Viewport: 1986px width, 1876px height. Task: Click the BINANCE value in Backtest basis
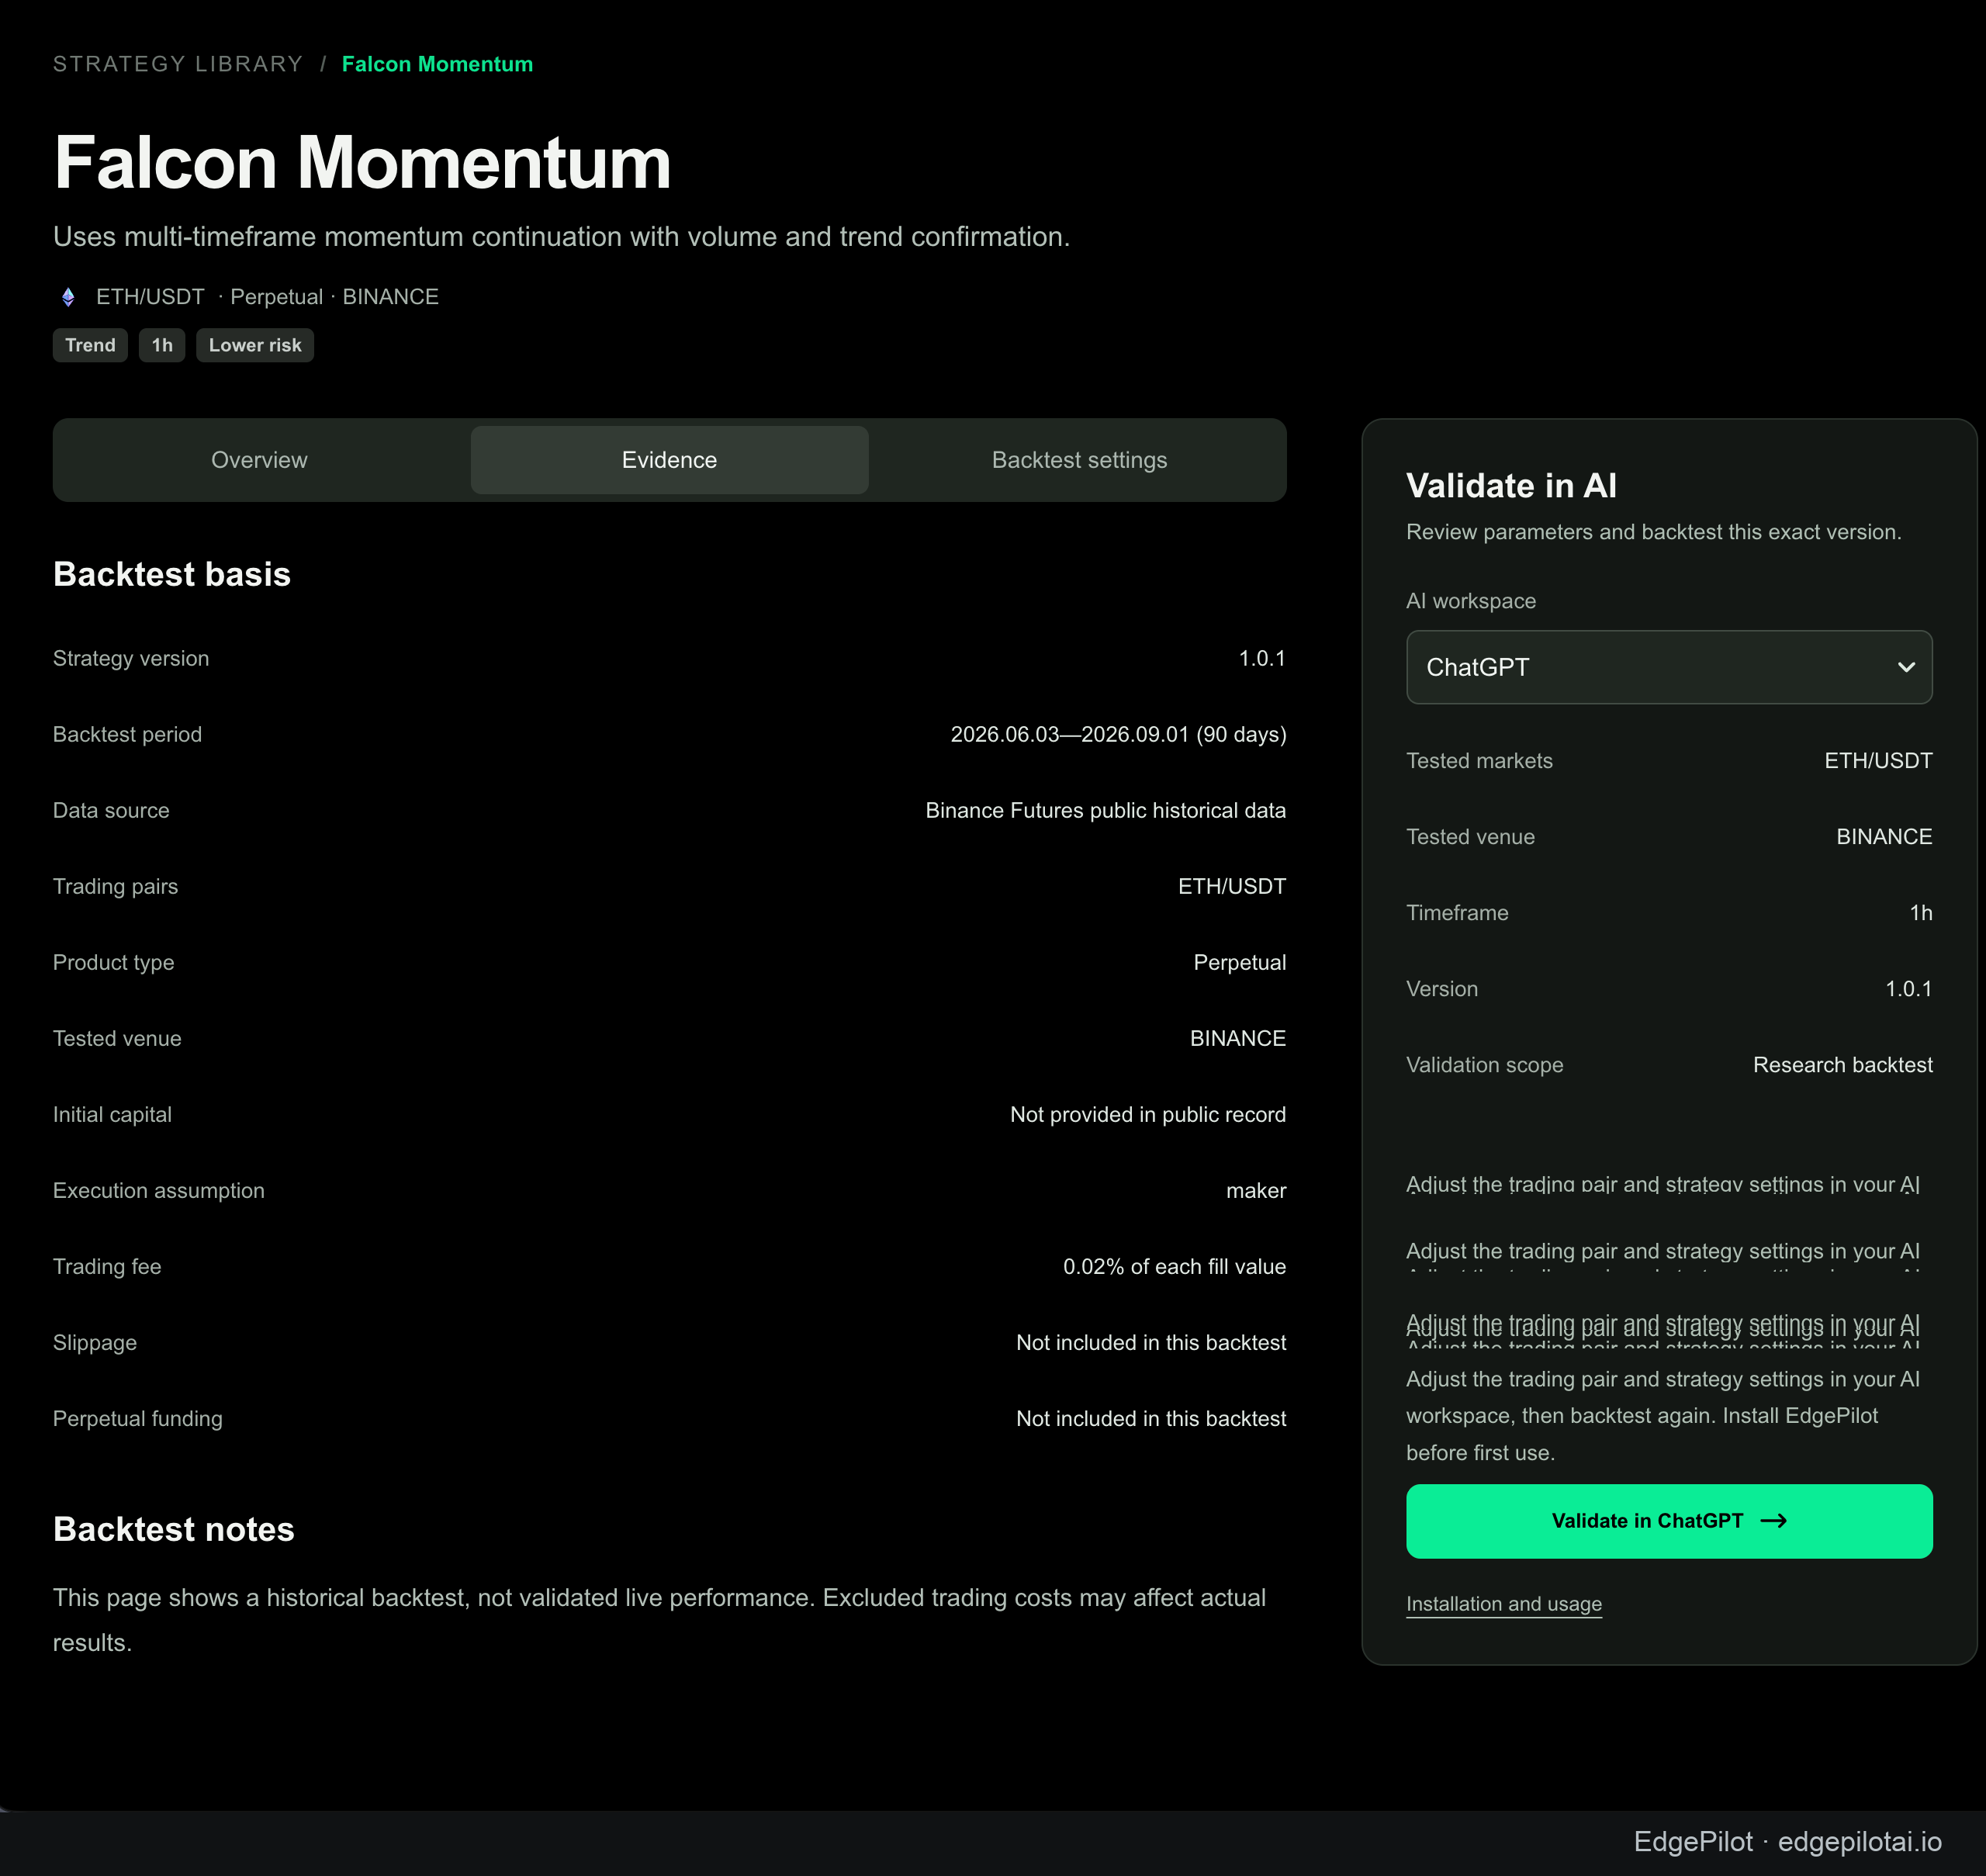[x=1238, y=1038]
